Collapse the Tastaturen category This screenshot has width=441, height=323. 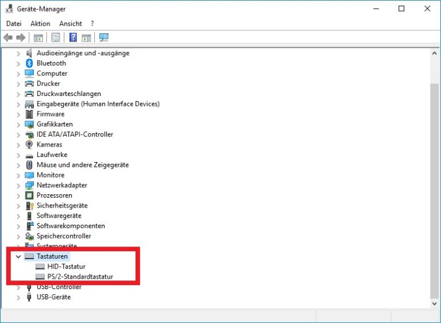18,256
